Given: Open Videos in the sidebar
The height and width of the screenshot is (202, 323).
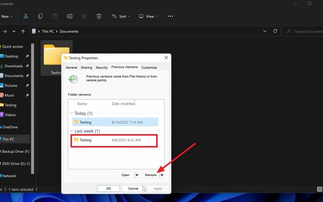Looking at the screenshot, I should [x=10, y=115].
